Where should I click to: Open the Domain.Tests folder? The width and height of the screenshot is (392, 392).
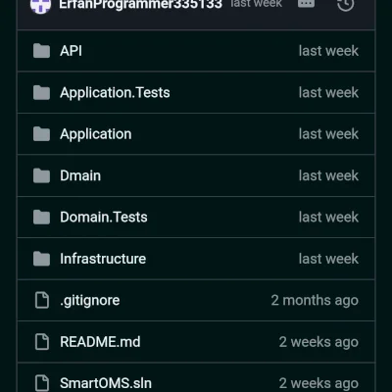(104, 218)
